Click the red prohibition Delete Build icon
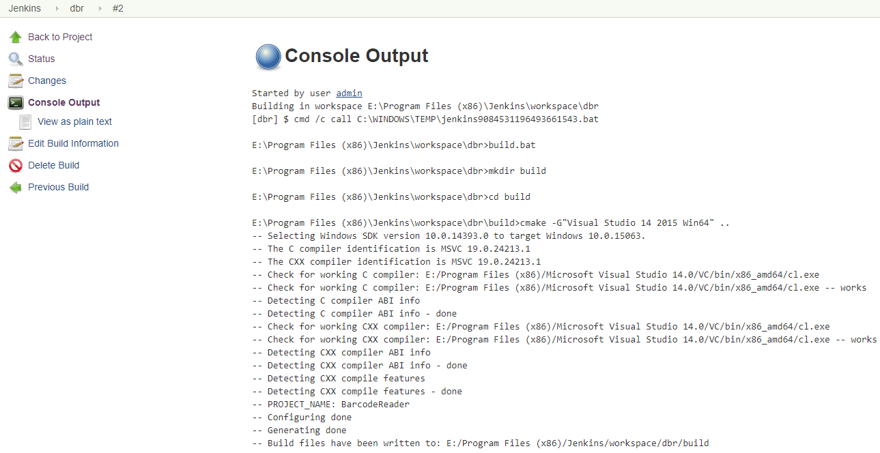This screenshot has height=453, width=880. (x=16, y=165)
